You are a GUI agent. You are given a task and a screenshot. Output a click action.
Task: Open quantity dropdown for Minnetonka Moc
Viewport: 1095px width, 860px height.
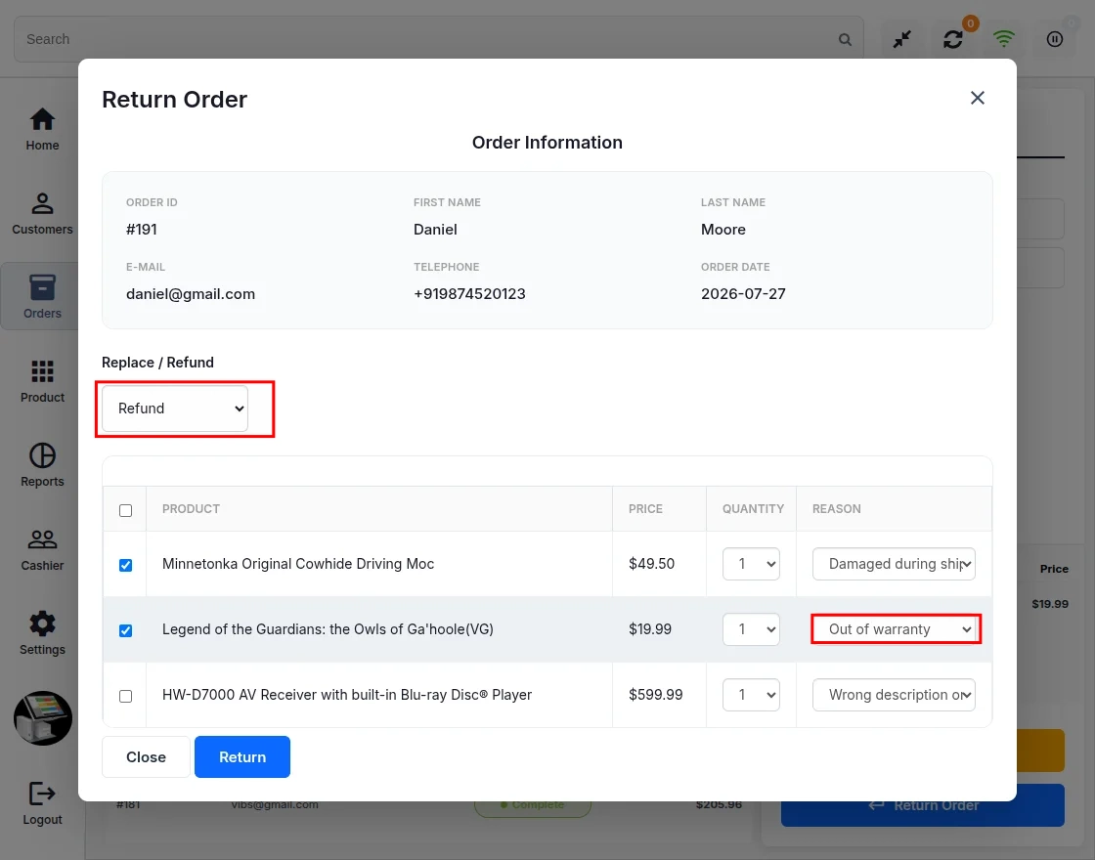[751, 563]
